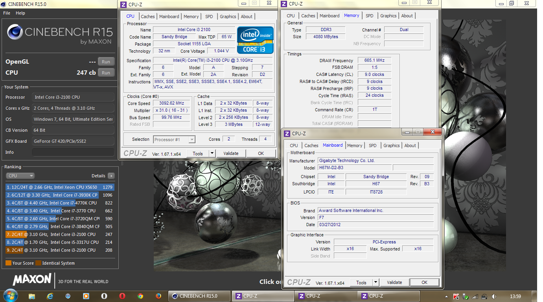Image resolution: width=543 pixels, height=302 pixels.
Task: Open About tab in Memory window
Action: (407, 16)
